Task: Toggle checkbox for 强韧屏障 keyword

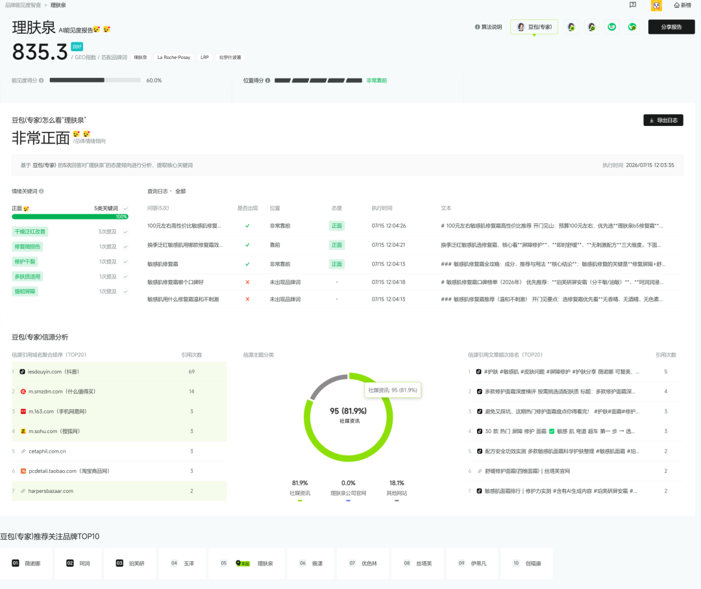Action: (126, 292)
